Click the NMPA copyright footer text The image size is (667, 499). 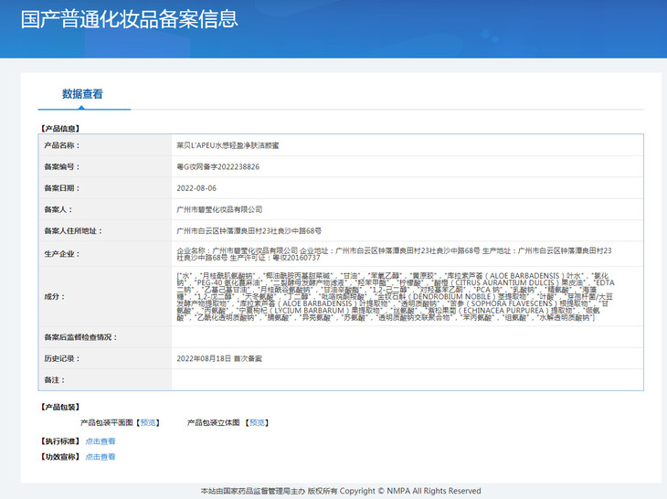coord(341,491)
